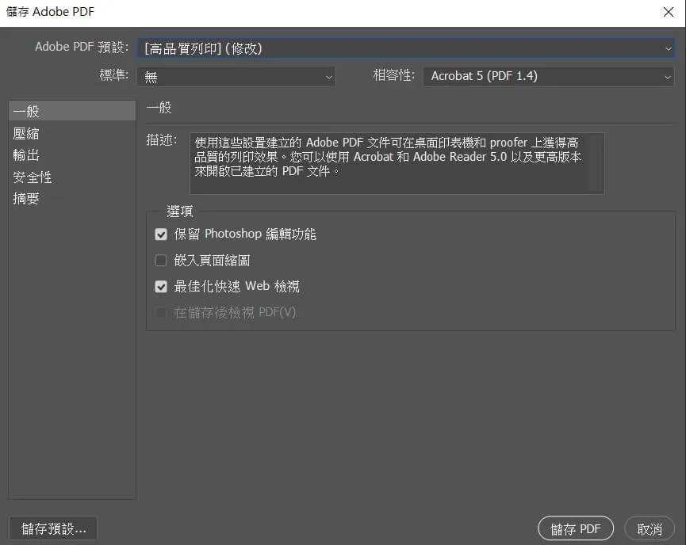Switch to the 壓縮 category
The image size is (686, 545).
coord(71,133)
